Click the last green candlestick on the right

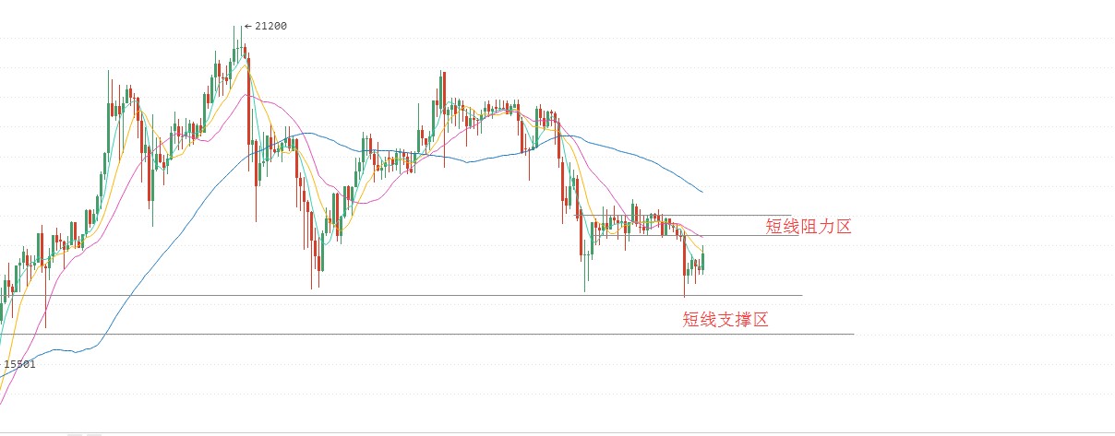click(x=703, y=259)
